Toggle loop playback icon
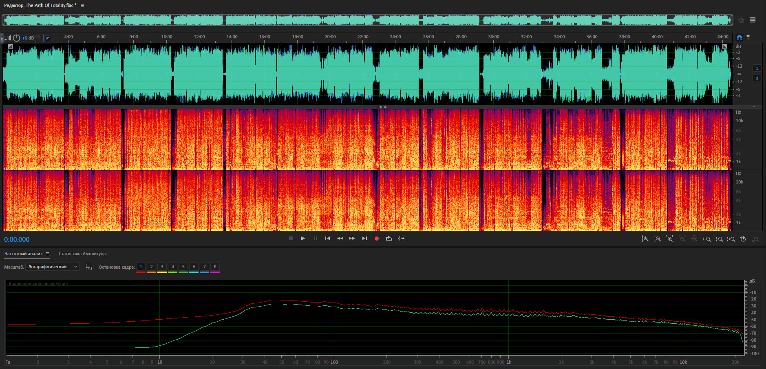Screen dimensions: 766x369 389,239
